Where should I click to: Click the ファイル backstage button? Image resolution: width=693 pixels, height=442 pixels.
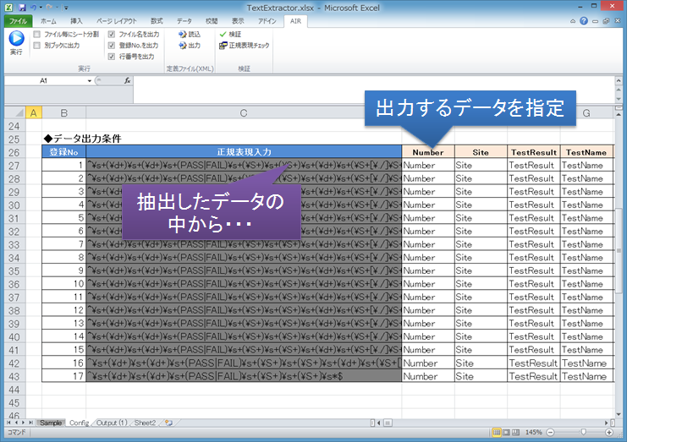click(x=18, y=19)
